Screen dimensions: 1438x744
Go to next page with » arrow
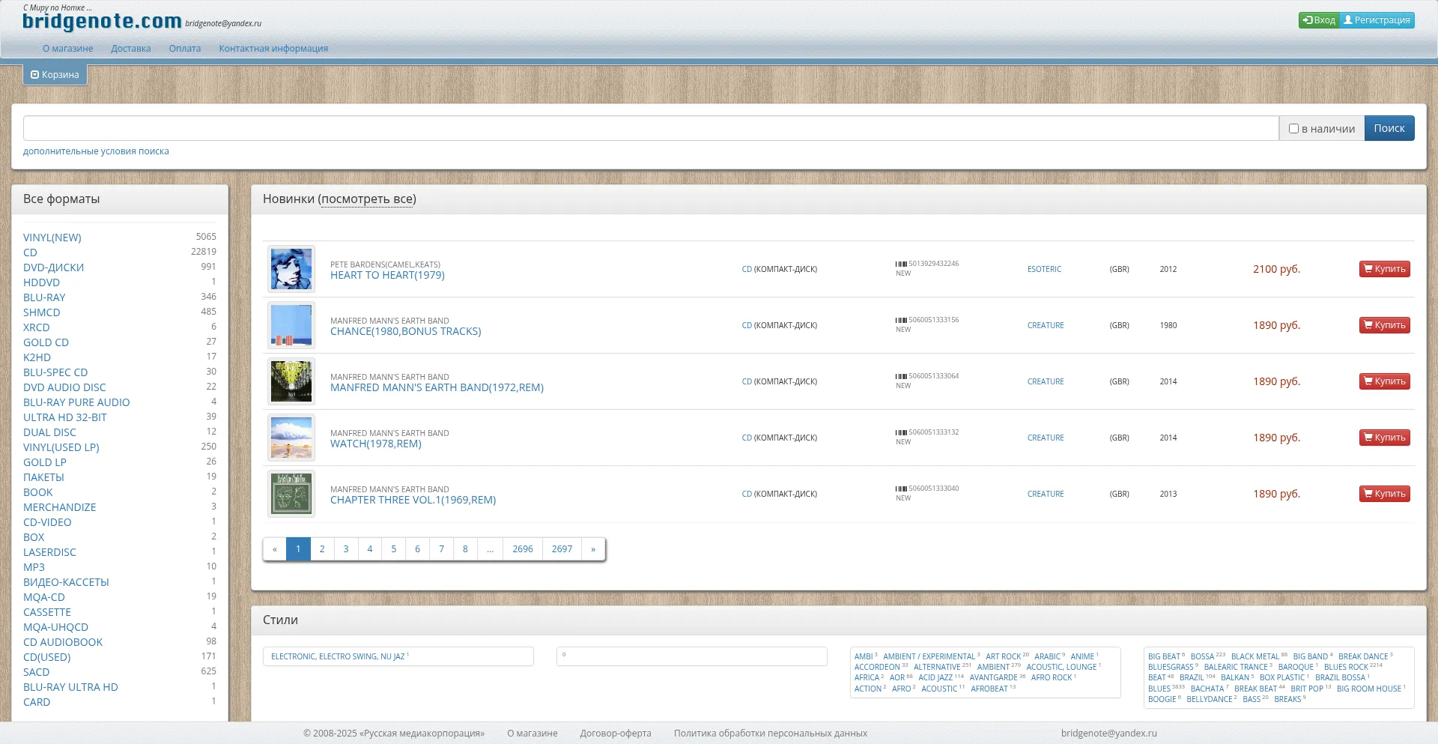(x=593, y=549)
